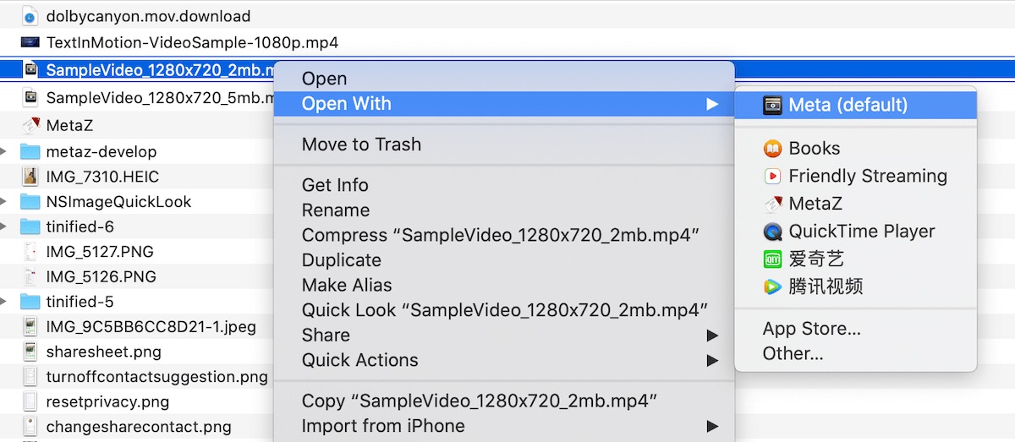Click the 爱奇艺 app icon
1015x442 pixels.
click(772, 259)
